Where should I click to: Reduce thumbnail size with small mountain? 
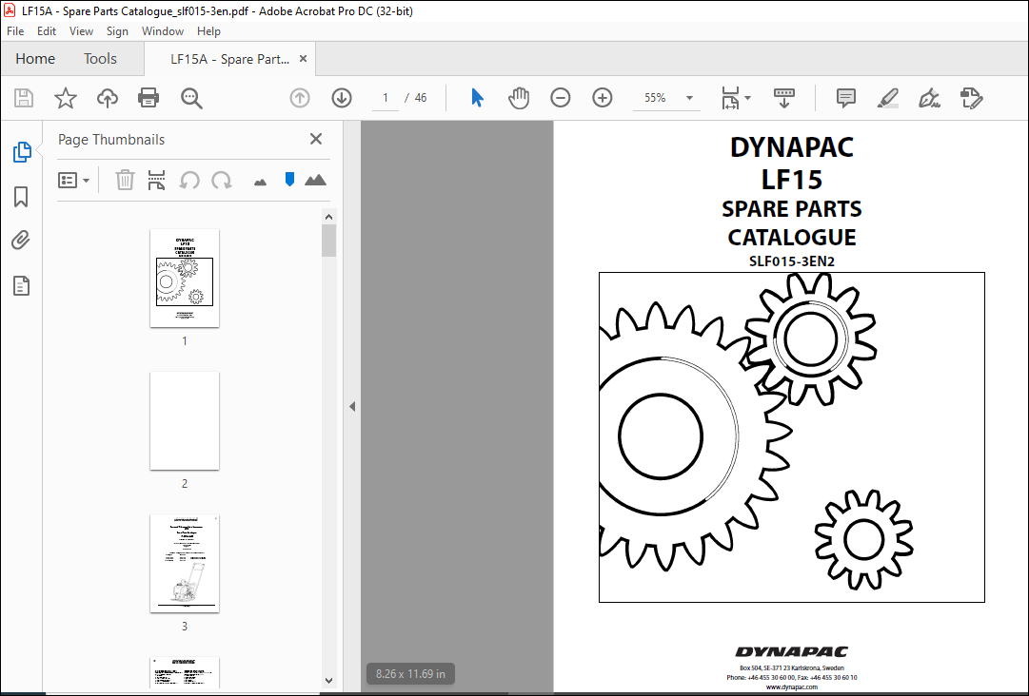260,183
